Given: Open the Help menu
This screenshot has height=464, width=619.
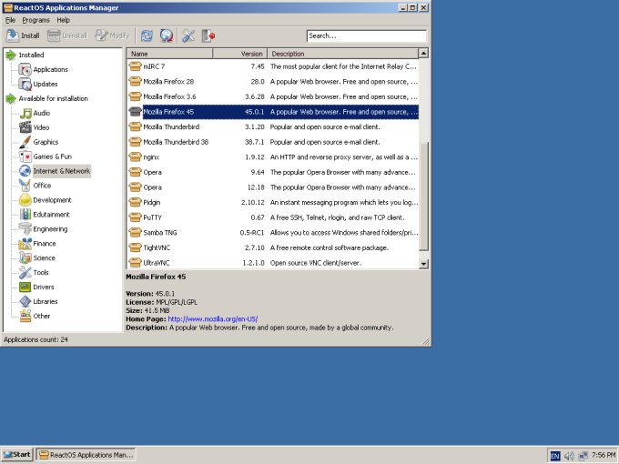Looking at the screenshot, I should (x=63, y=20).
